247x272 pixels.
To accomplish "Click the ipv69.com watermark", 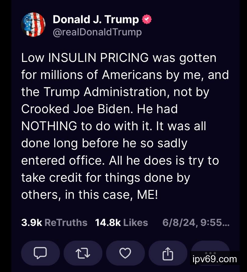I will tap(215, 259).
